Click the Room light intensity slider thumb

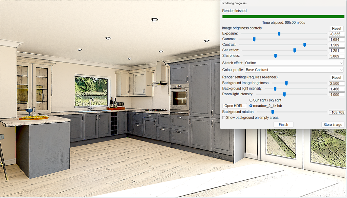[284, 94]
